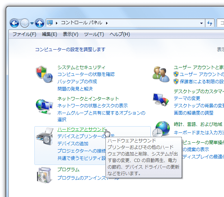Go back with the blue Back arrow
Image resolution: width=224 pixels, height=197 pixels.
[x=14, y=23]
